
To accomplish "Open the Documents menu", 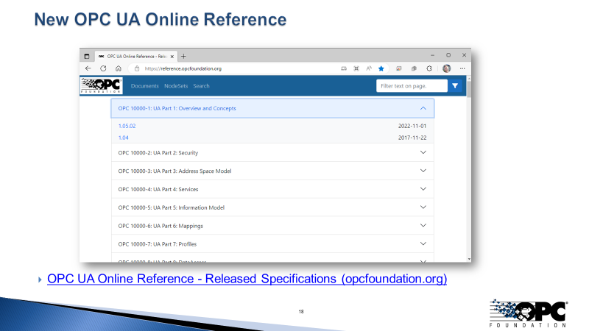I will [144, 86].
